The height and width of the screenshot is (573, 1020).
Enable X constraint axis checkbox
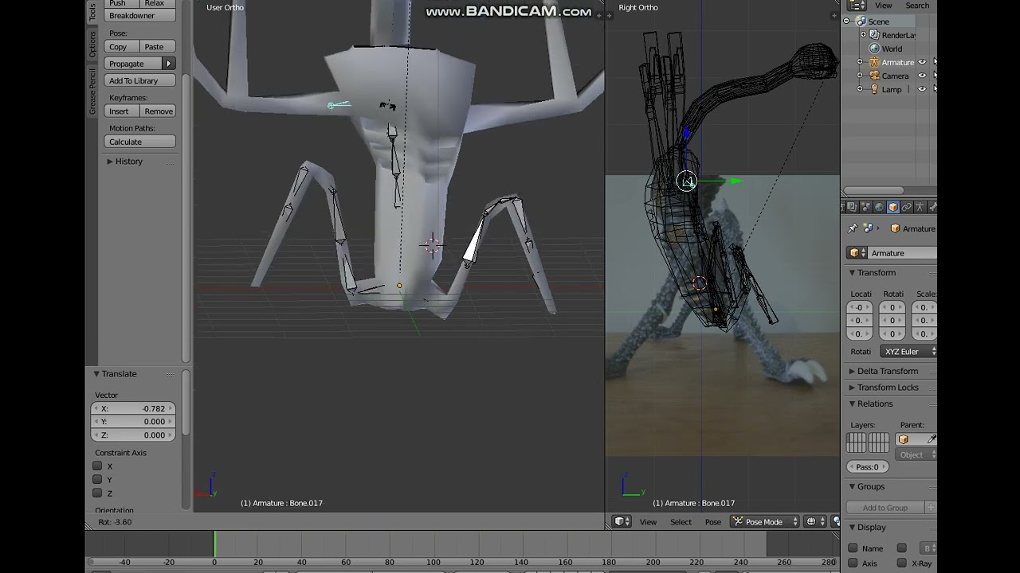coord(97,466)
